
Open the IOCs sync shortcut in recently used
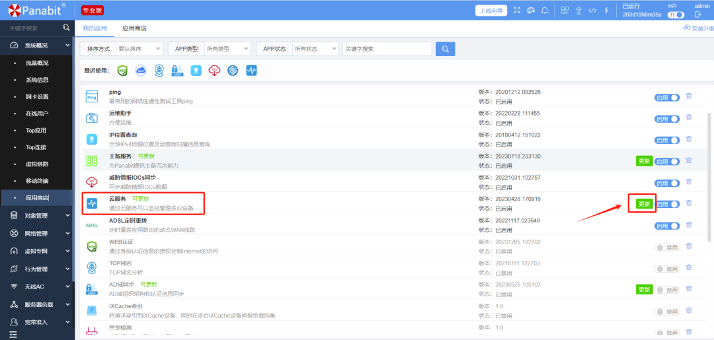(214, 71)
